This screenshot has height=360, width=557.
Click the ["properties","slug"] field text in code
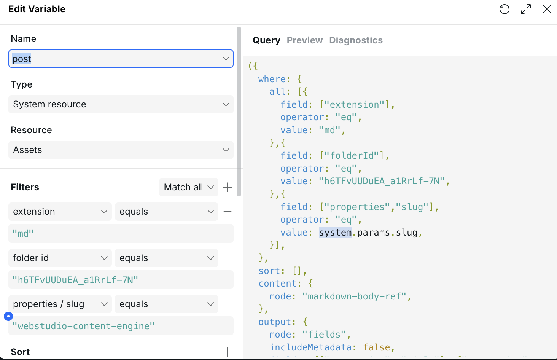[377, 207]
